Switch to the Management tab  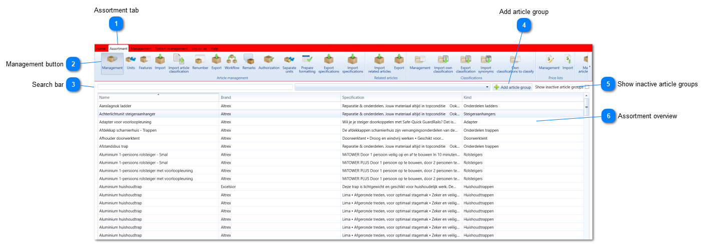[141, 48]
